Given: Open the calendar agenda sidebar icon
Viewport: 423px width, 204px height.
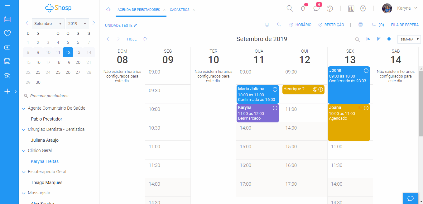Looking at the screenshot, I should click(7, 19).
